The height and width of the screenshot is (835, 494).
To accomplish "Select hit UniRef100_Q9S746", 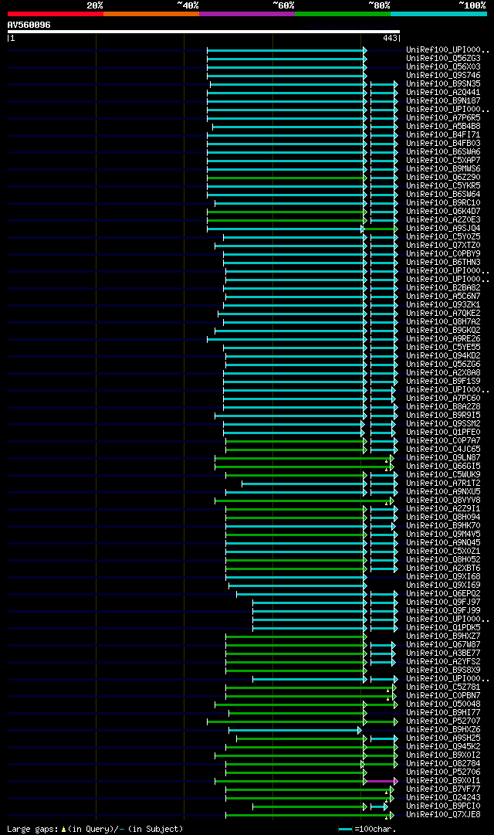I will tap(443, 76).
